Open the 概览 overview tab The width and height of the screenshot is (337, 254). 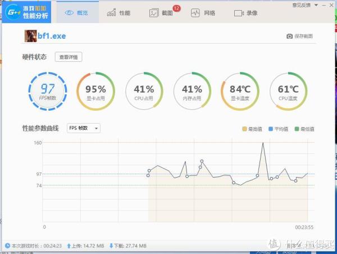pyautogui.click(x=78, y=12)
